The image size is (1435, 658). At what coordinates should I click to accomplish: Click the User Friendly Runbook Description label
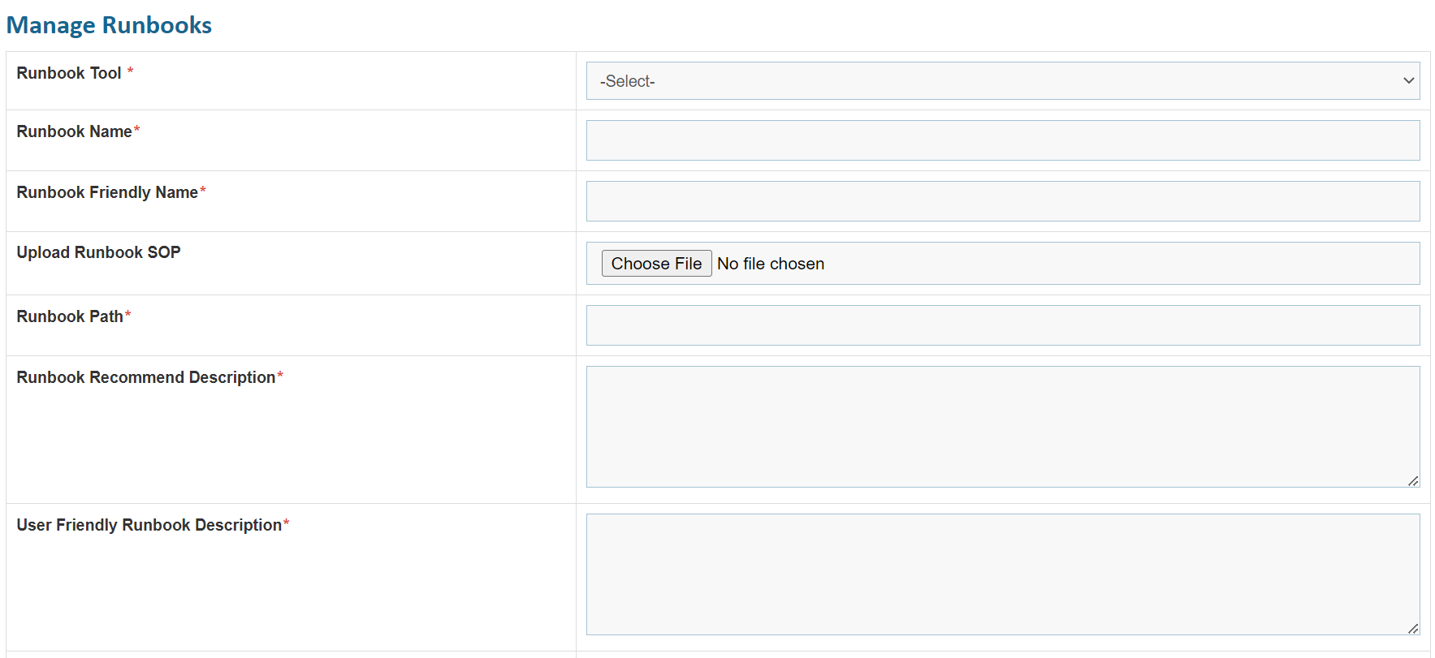149,525
